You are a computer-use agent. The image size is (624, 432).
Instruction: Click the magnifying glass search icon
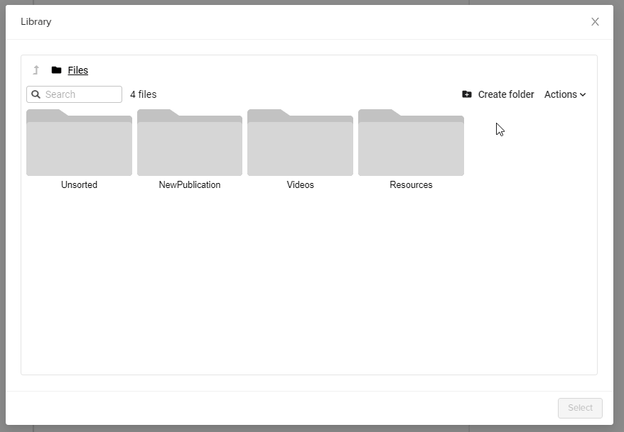pos(36,94)
